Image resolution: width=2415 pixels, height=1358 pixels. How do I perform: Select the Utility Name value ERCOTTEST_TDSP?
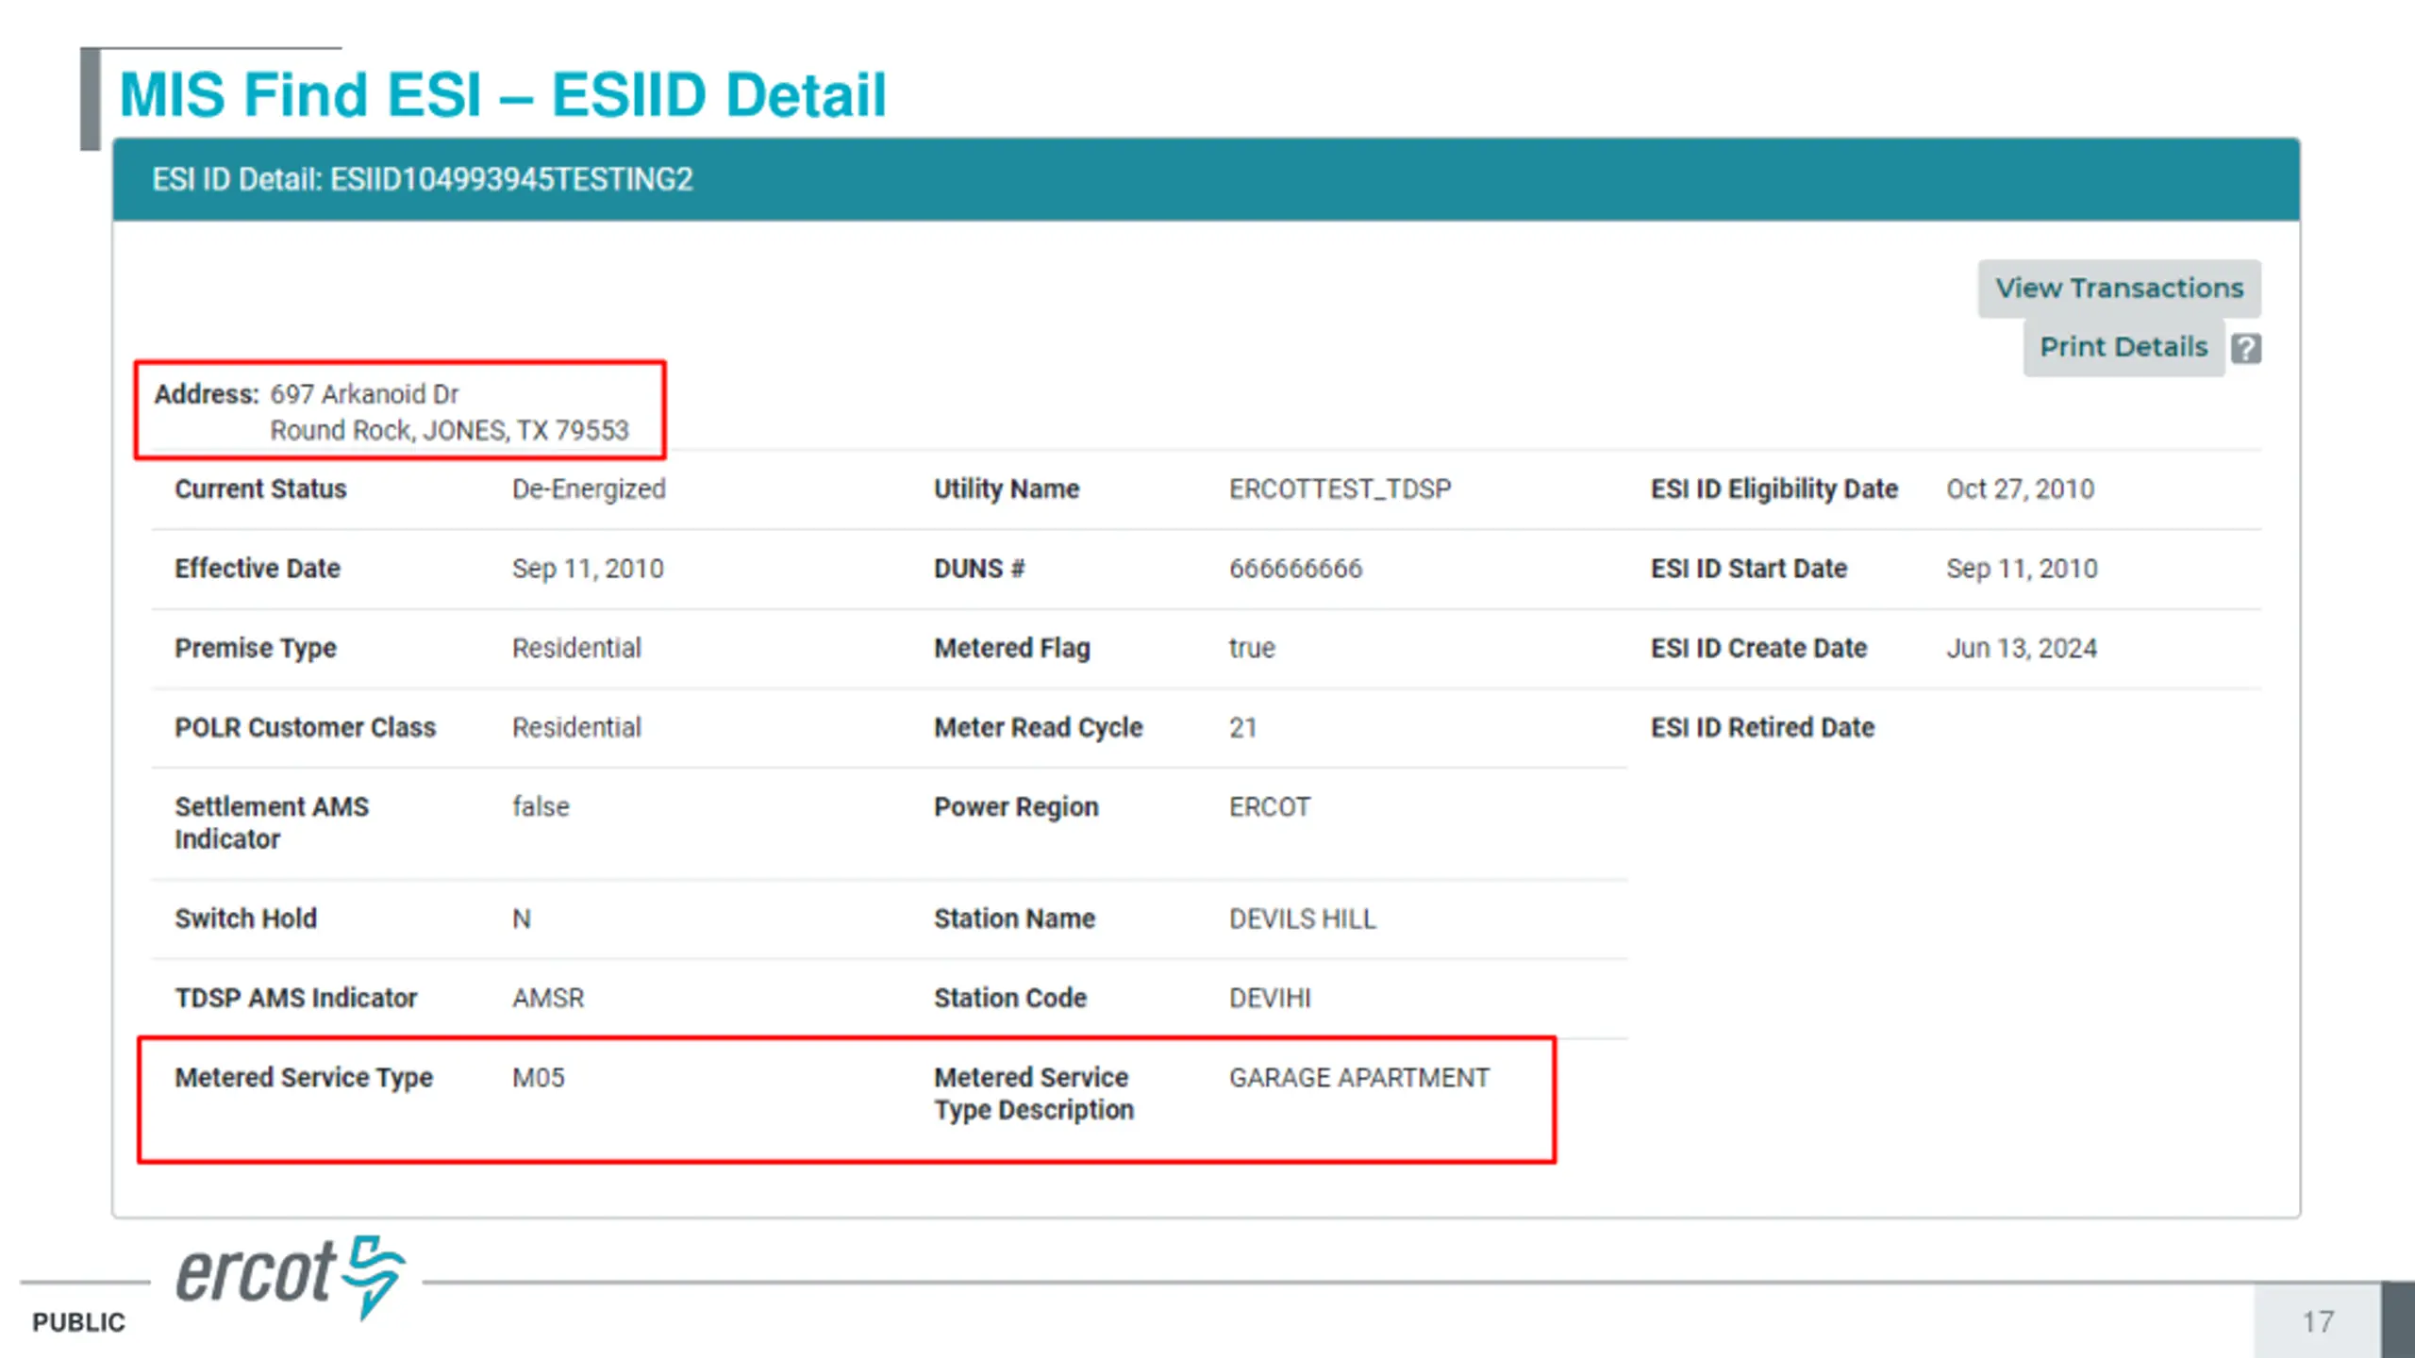click(1340, 489)
